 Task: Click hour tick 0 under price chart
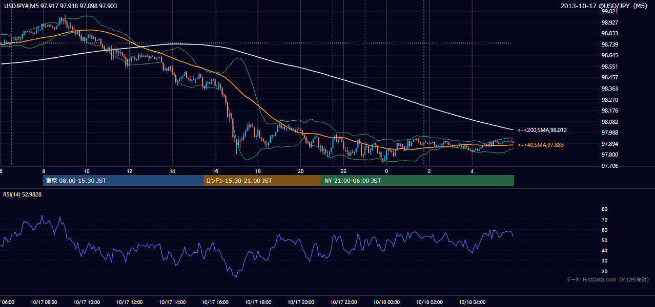(x=386, y=171)
